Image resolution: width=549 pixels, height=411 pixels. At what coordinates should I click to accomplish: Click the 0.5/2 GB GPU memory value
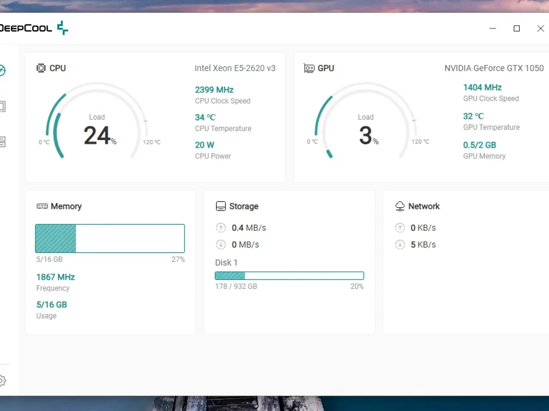point(480,145)
